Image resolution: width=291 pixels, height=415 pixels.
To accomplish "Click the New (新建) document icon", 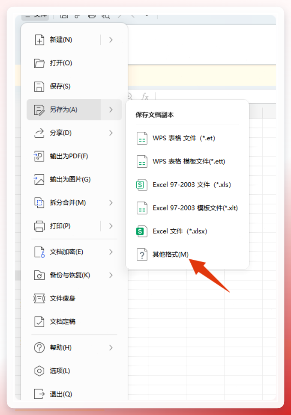I will (x=39, y=40).
